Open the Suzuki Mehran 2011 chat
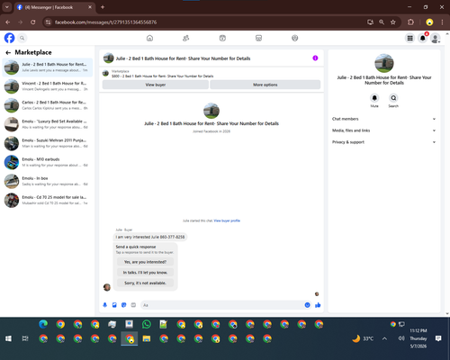450x360 pixels. pos(48,143)
